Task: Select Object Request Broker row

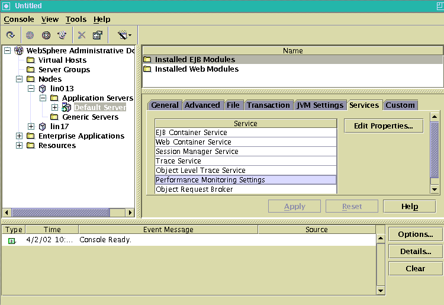Action: 246,189
